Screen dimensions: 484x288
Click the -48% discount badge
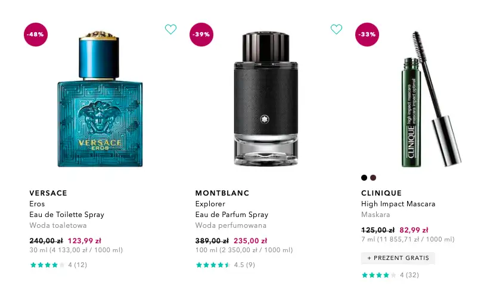click(x=36, y=35)
